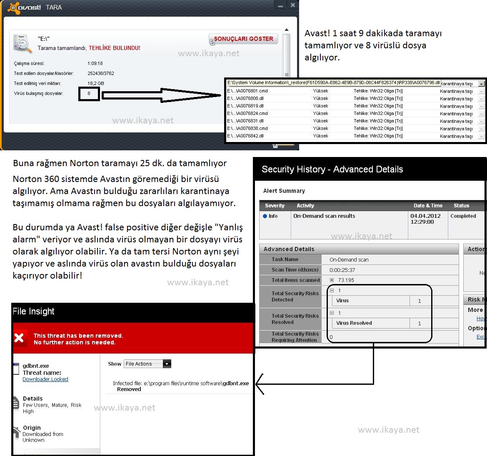Click the Completed status cell
487x456 pixels.
coord(463,216)
